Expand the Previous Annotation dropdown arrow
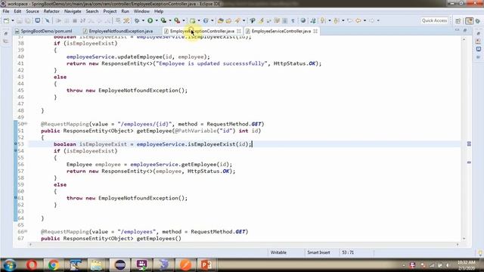Screen dimensions: 484x272 pos(343,20)
